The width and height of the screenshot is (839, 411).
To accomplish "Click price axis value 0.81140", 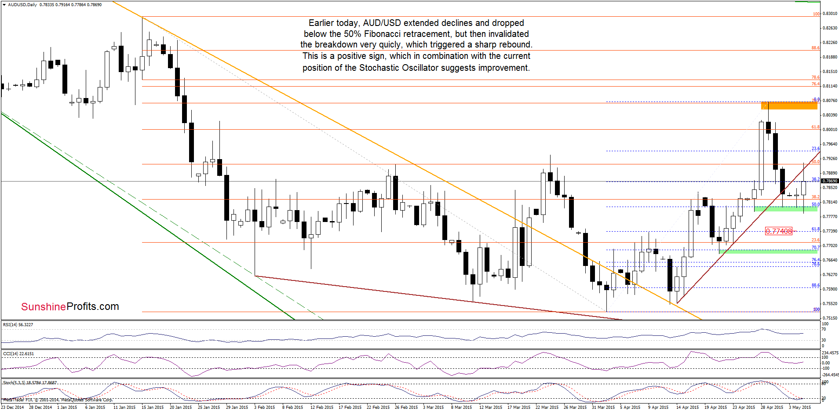I will click(x=830, y=86).
